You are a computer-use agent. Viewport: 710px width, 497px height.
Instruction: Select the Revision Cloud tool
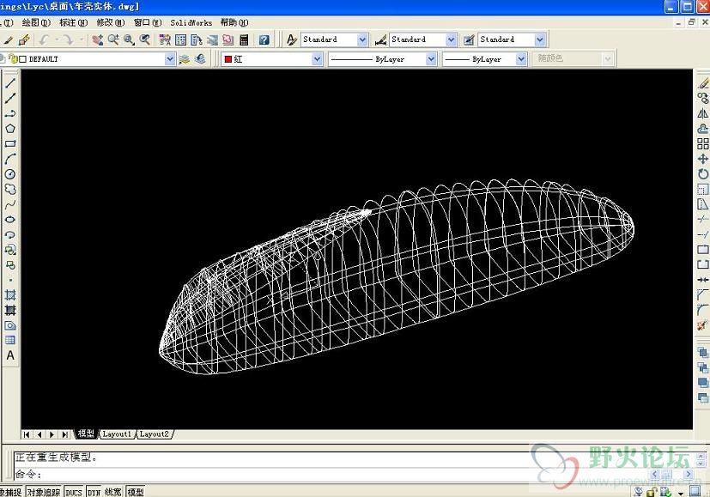pos(10,189)
